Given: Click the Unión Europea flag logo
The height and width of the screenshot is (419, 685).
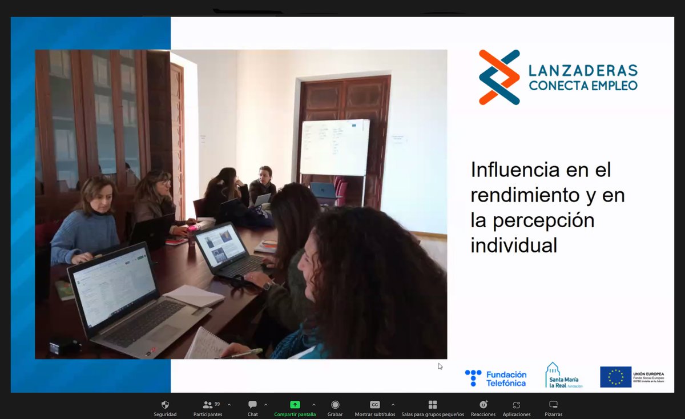Looking at the screenshot, I should coord(632,377).
